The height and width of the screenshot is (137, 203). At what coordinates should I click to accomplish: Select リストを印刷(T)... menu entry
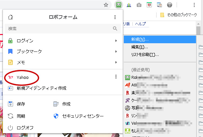(160, 55)
